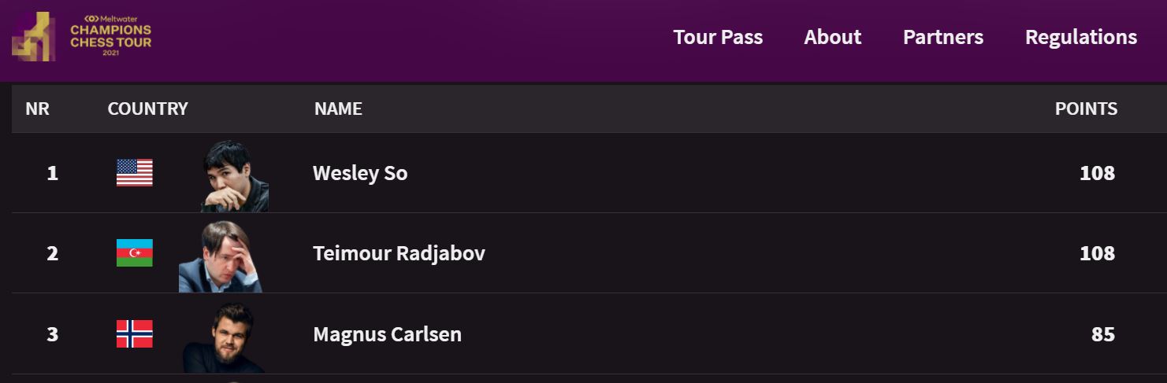The height and width of the screenshot is (383, 1167).
Task: Sort by the POINTS column header
Action: pyautogui.click(x=1086, y=109)
